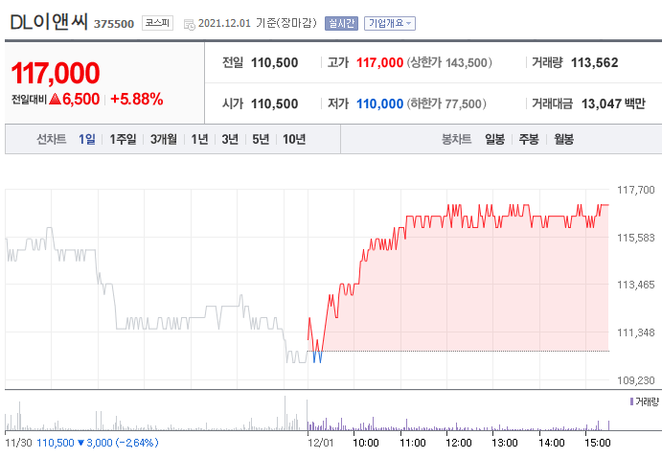
Task: Show the 주봉 weekly candle chart
Action: 529,139
